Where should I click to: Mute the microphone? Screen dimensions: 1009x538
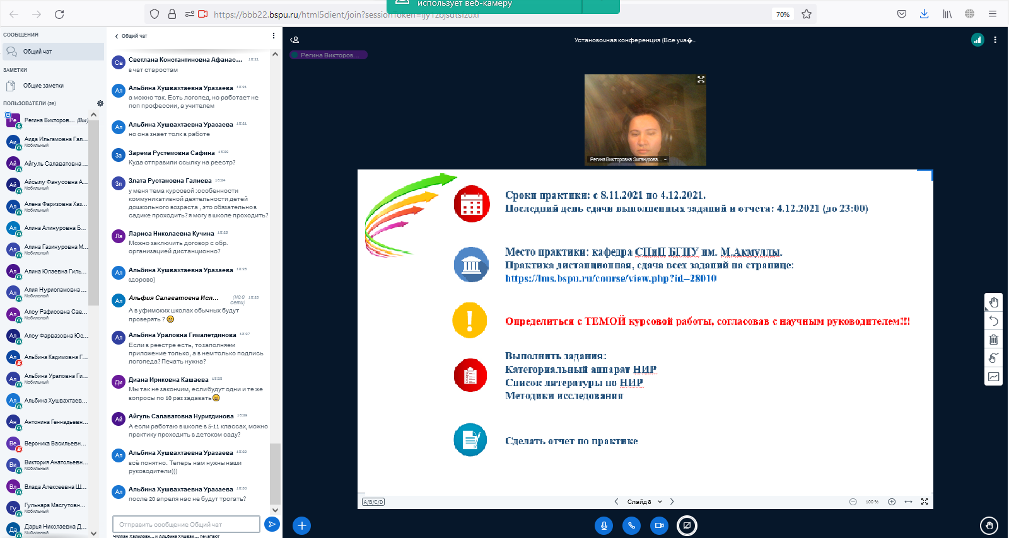[604, 525]
